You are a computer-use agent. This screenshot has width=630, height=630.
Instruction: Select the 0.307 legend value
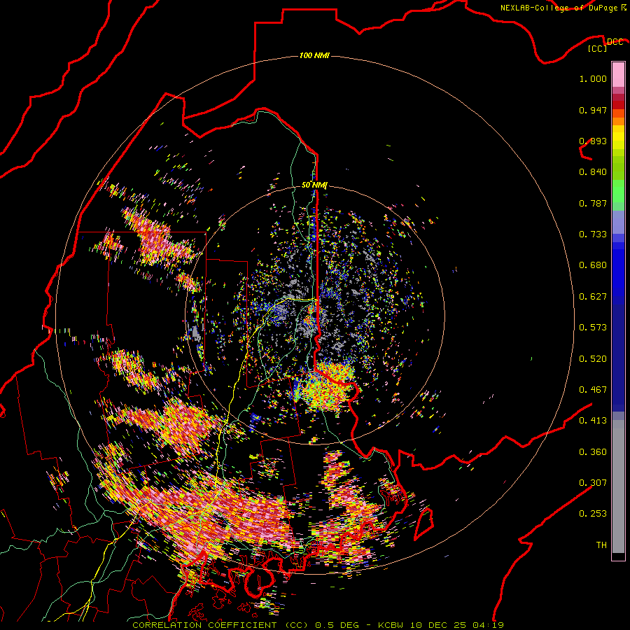point(593,482)
